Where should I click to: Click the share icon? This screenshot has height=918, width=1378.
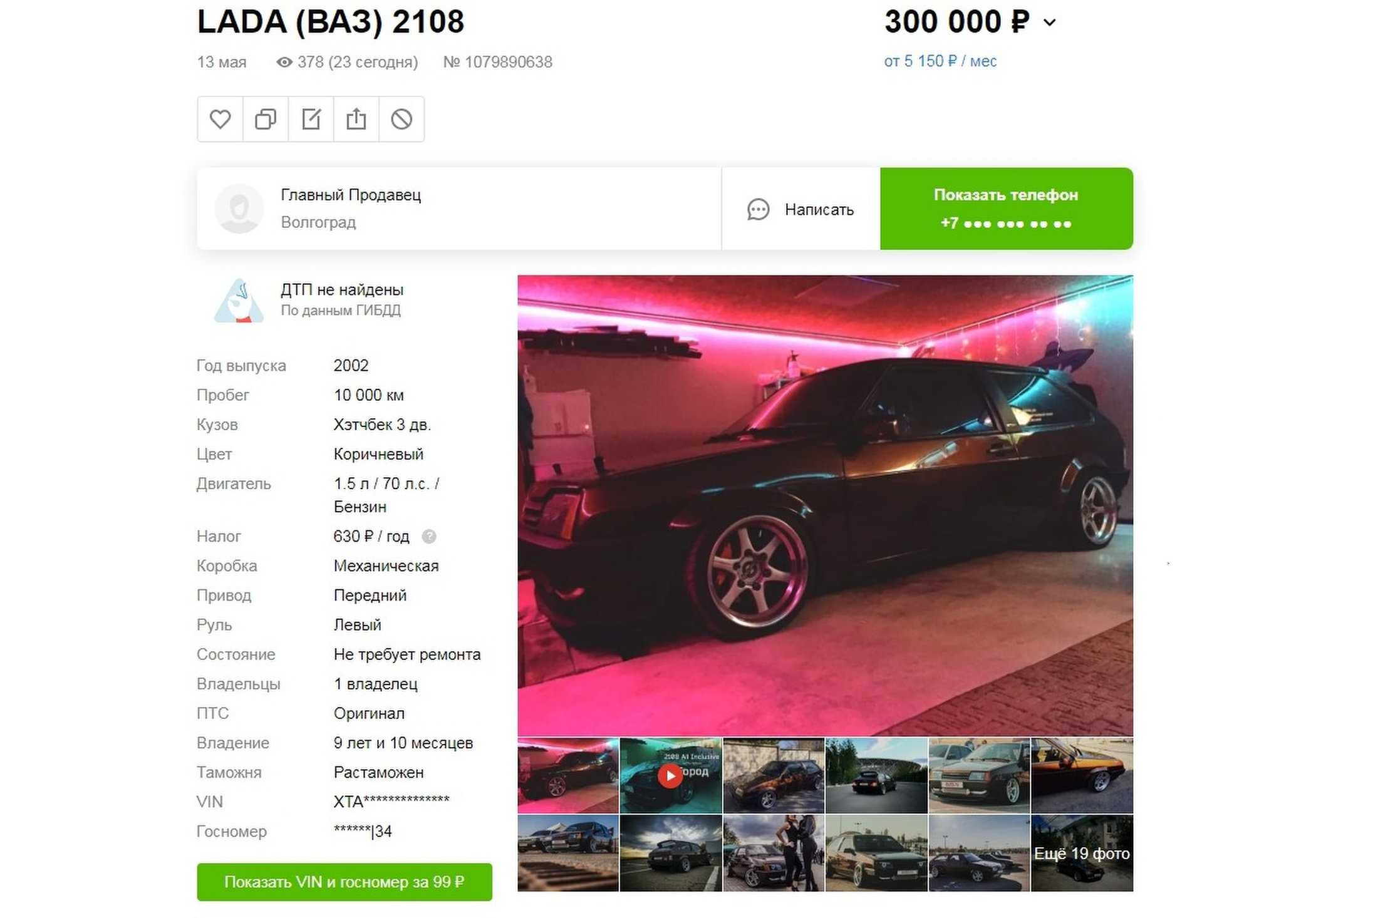coord(356,119)
